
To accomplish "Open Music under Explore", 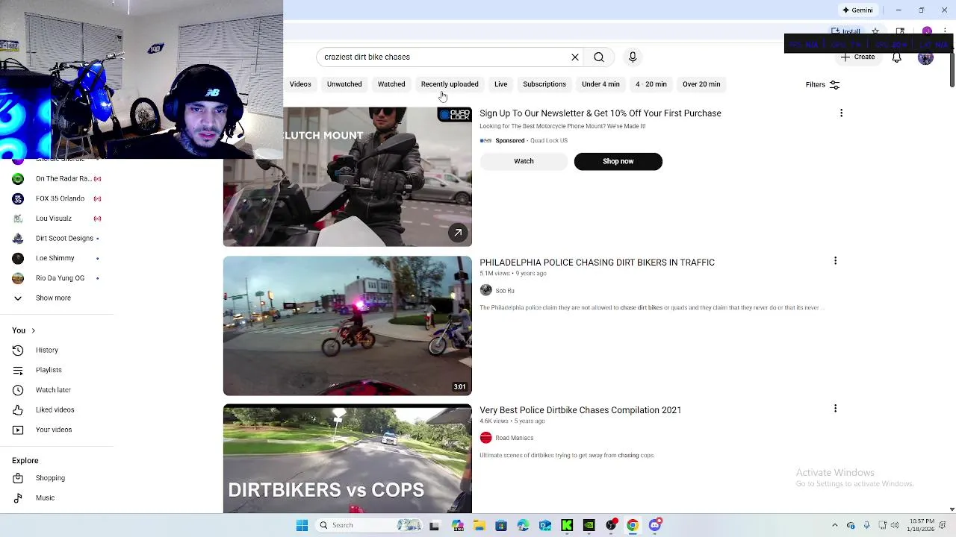I will (x=45, y=498).
